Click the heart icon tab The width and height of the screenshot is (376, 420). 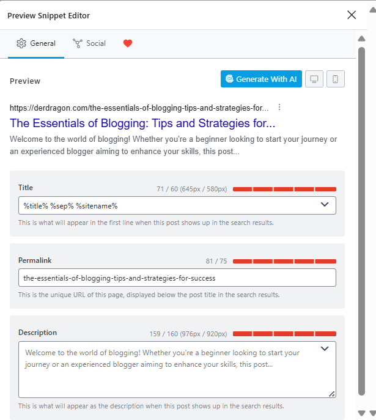pos(127,43)
